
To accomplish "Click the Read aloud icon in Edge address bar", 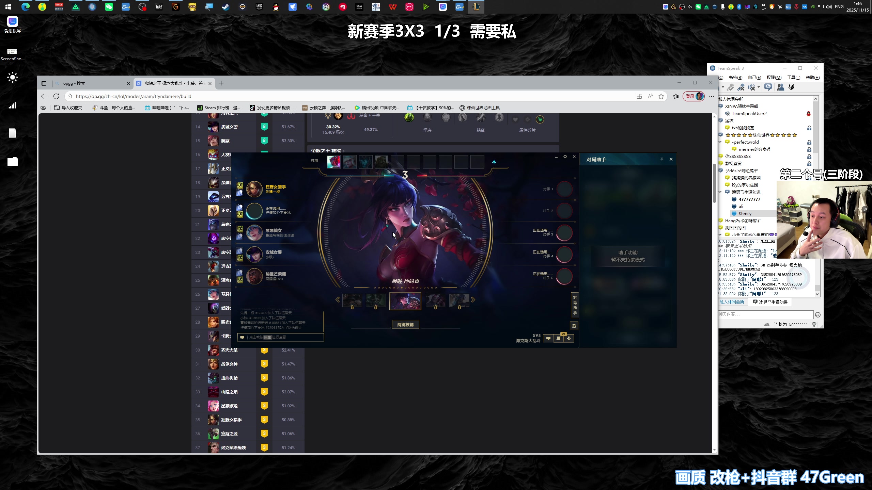I will (650, 96).
